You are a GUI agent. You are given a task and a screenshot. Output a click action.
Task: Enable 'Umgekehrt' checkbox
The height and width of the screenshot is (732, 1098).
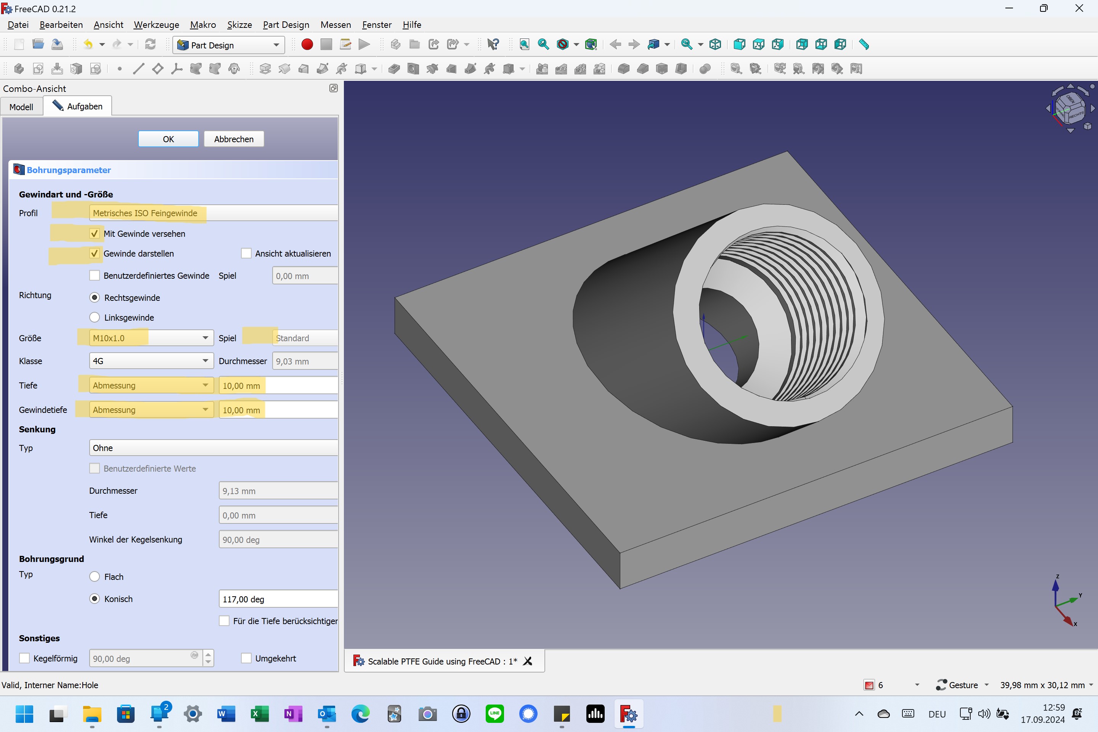click(x=246, y=658)
